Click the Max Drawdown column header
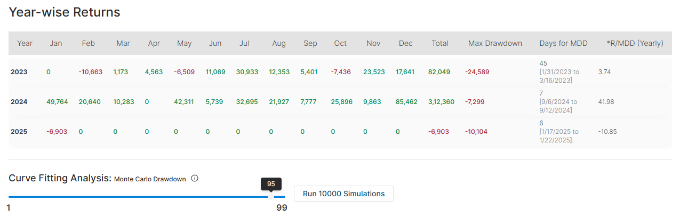This screenshot has width=680, height=216. point(494,43)
